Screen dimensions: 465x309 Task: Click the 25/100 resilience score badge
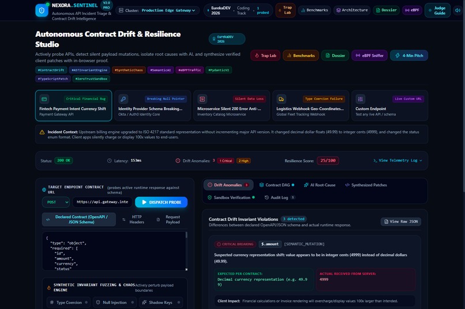tap(328, 161)
